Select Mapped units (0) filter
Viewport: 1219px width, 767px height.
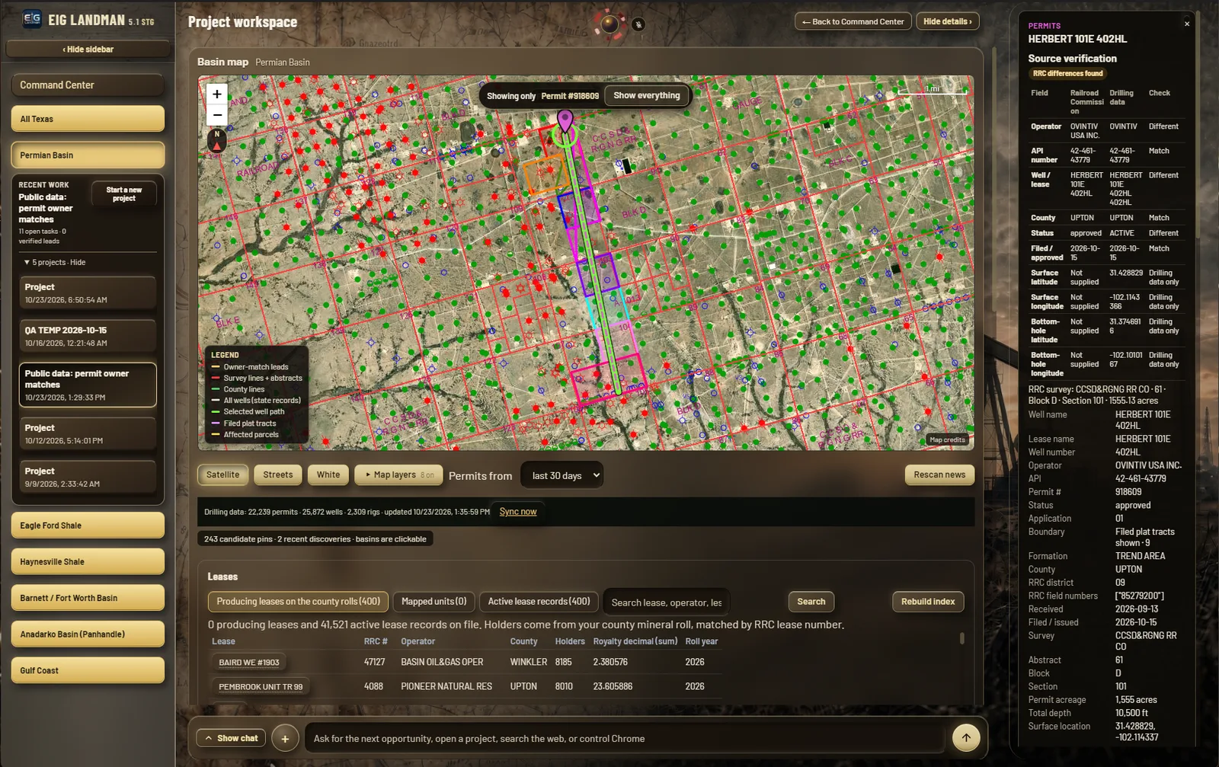click(x=434, y=602)
